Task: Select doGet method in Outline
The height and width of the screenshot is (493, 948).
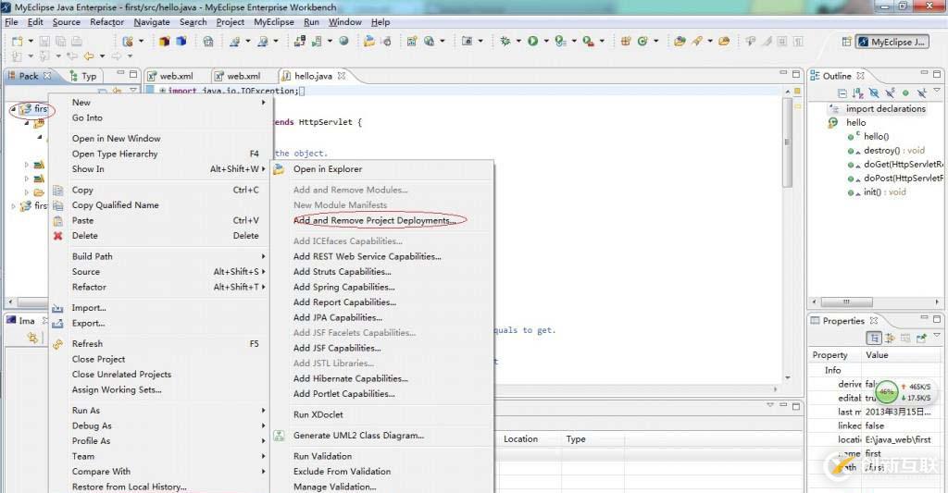Action: (x=904, y=165)
